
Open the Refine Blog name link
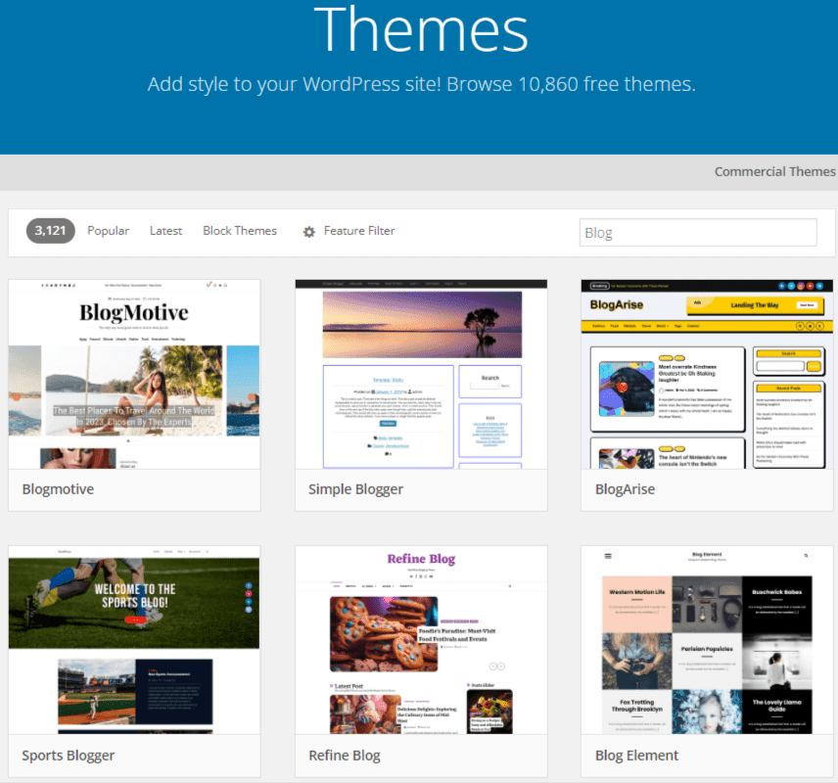point(345,756)
